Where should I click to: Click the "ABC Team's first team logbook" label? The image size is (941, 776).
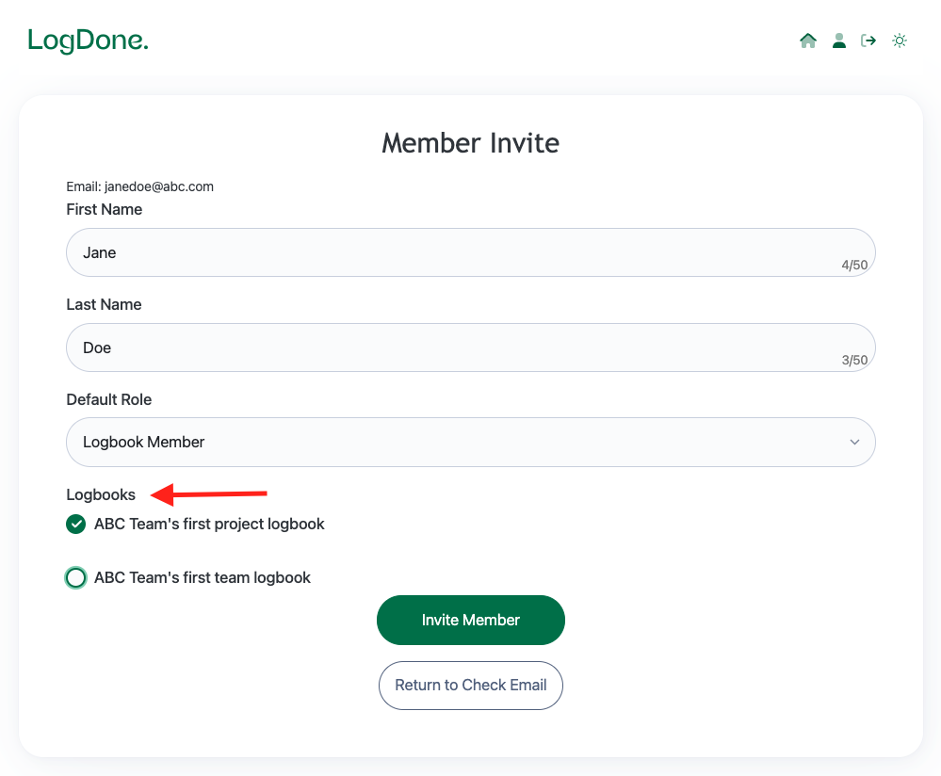point(203,577)
